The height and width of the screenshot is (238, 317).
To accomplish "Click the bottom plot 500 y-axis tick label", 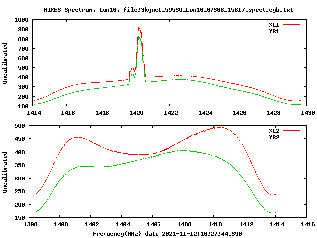I will click(x=20, y=126).
